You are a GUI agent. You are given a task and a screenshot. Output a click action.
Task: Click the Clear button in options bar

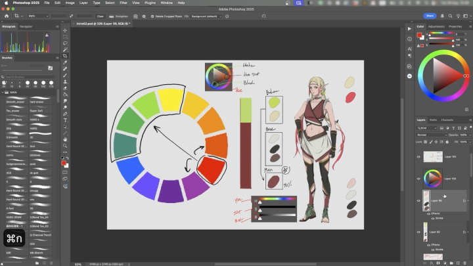pyautogui.click(x=100, y=15)
